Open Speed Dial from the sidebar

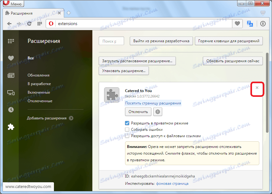click(11, 41)
